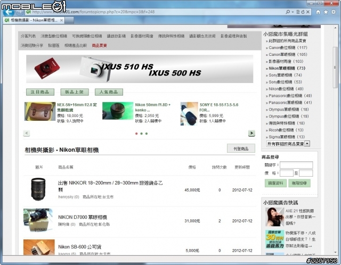Click the compatibility view icon in address bar

(x=298, y=12)
